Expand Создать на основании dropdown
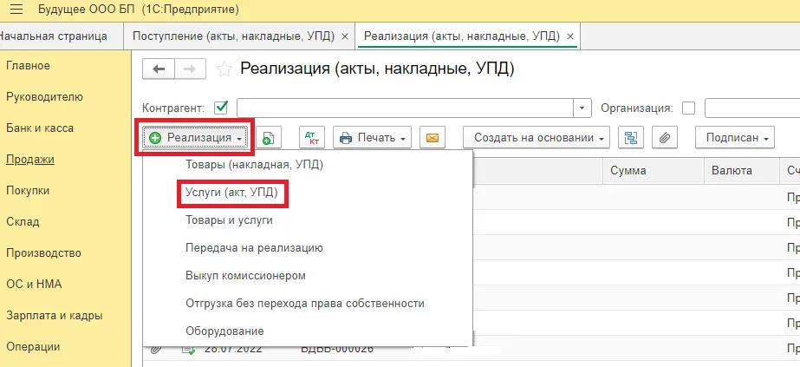This screenshot has width=800, height=367. tap(537, 138)
